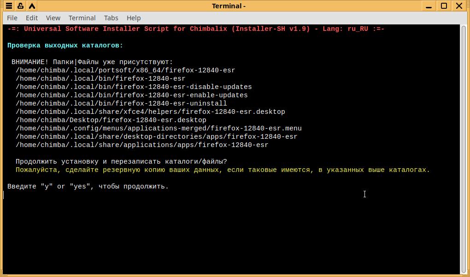Close the Terminal window
The width and height of the screenshot is (470, 277).
459,6
